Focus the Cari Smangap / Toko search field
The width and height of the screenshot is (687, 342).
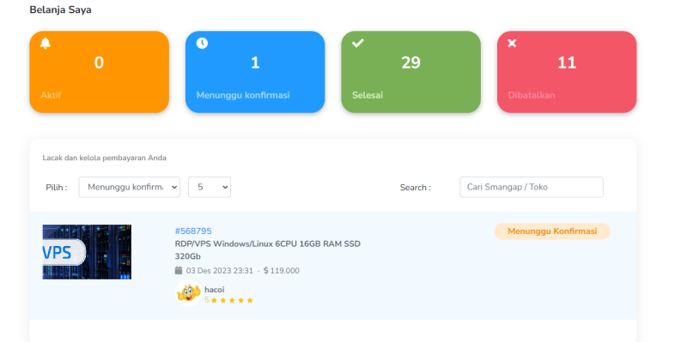532,187
